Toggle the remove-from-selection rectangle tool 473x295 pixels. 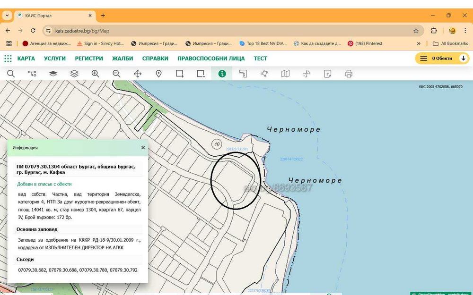point(201,74)
